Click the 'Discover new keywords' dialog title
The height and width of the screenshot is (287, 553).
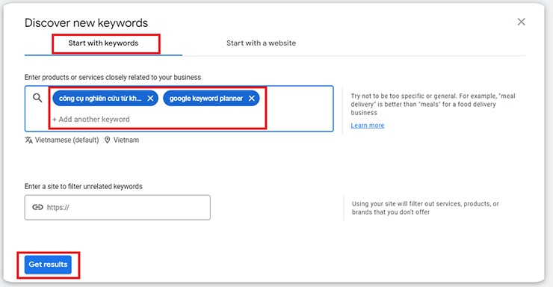[87, 23]
